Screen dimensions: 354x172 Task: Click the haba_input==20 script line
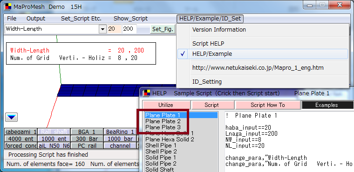point(248,128)
